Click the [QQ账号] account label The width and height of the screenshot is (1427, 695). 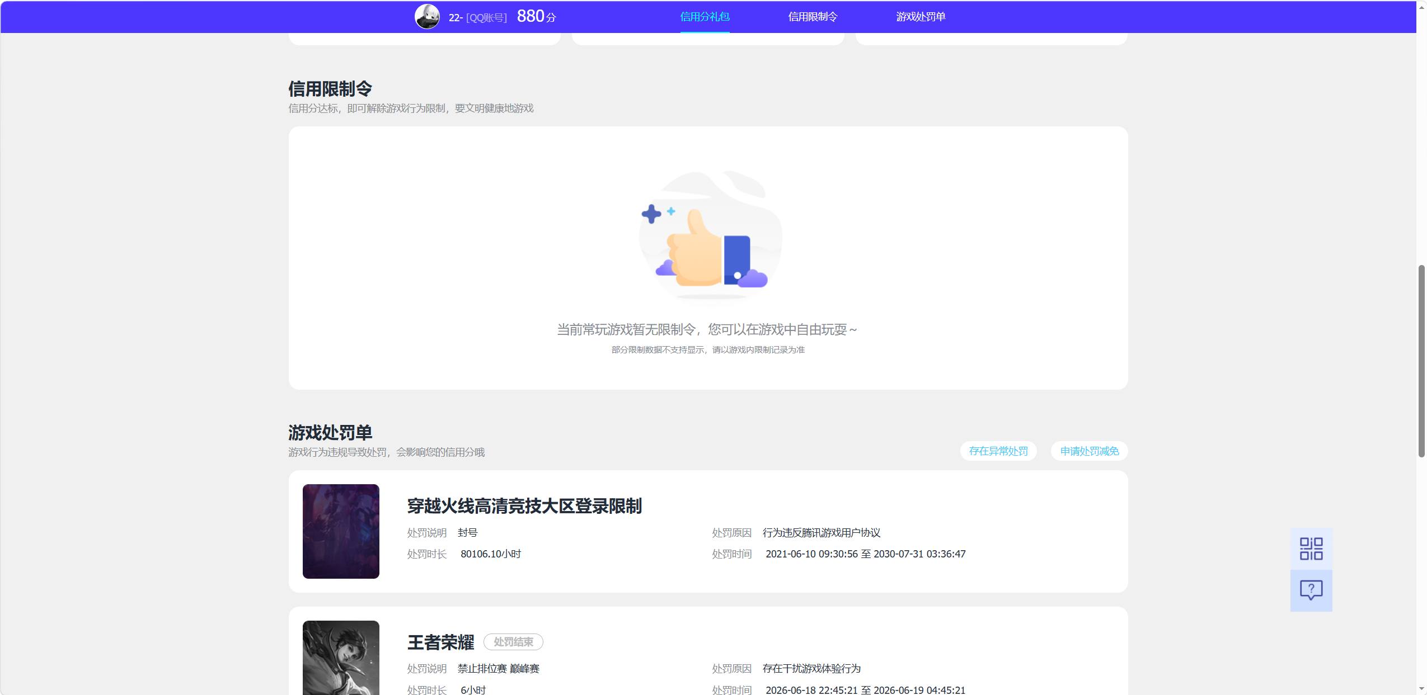coord(486,18)
